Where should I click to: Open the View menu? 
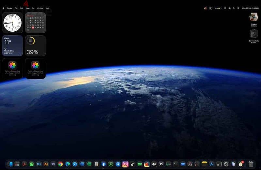[27, 8]
